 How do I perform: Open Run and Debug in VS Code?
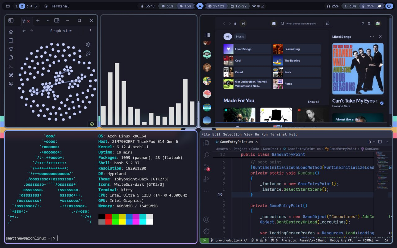pyautogui.click(x=206, y=179)
